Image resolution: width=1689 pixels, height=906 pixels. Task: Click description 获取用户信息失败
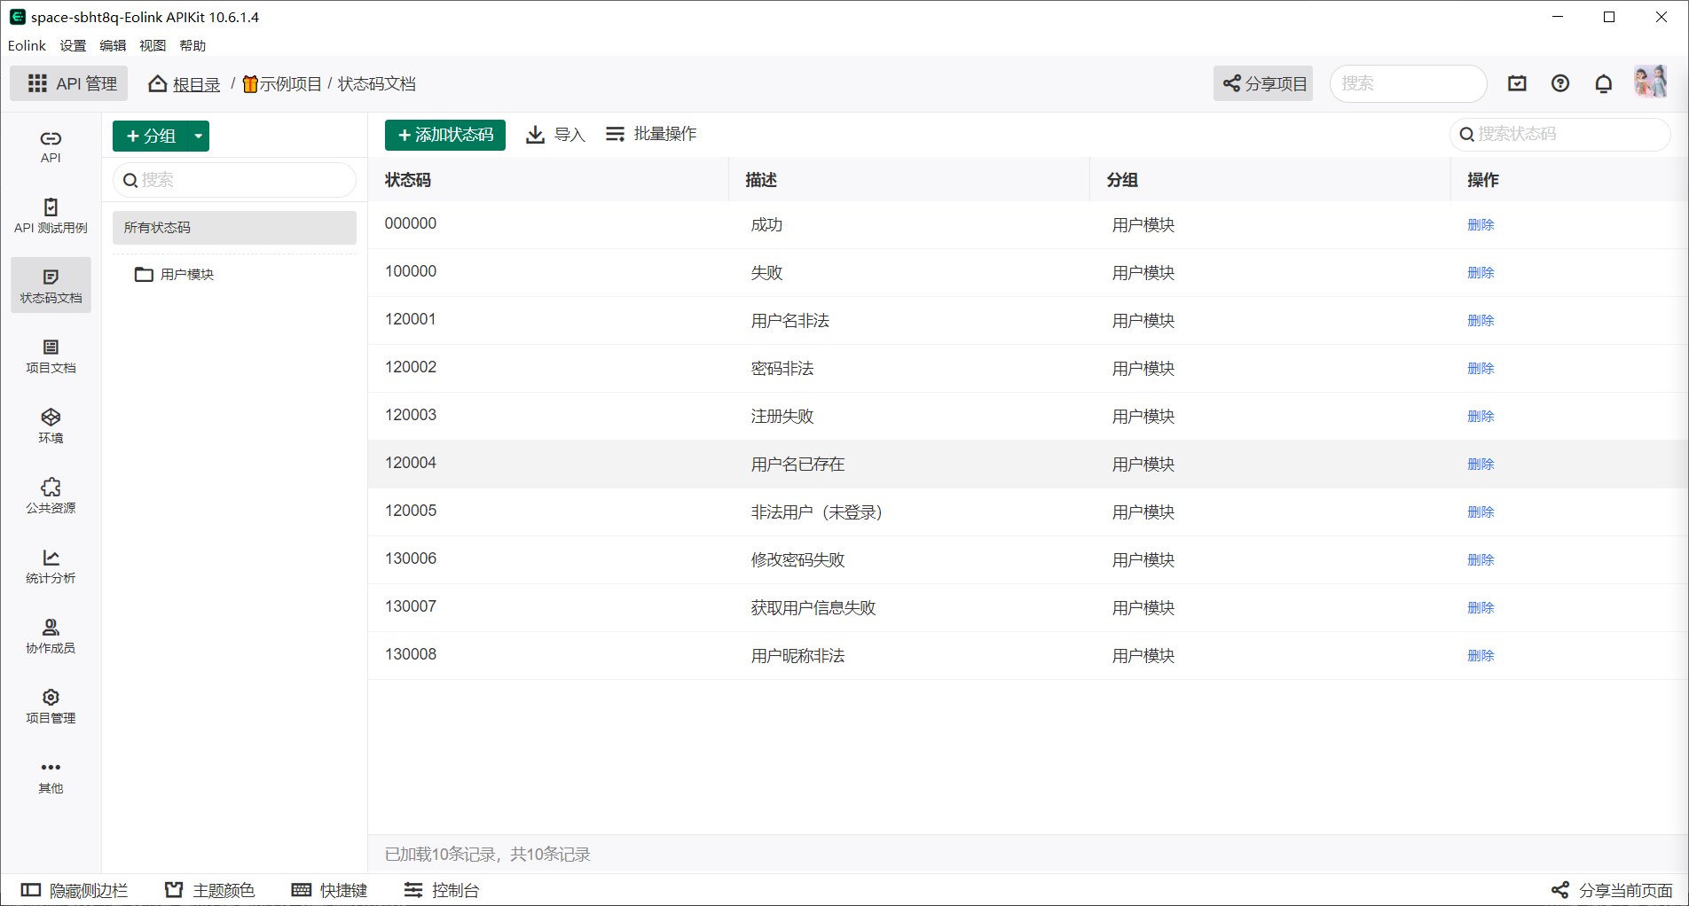click(813, 608)
